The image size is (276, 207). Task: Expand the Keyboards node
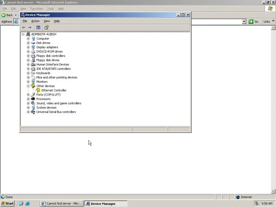click(x=28, y=73)
